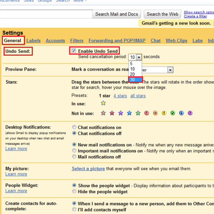Screen dimensions: 214x214
Task: Open the More menu in top bar
Action: click(80, 1)
